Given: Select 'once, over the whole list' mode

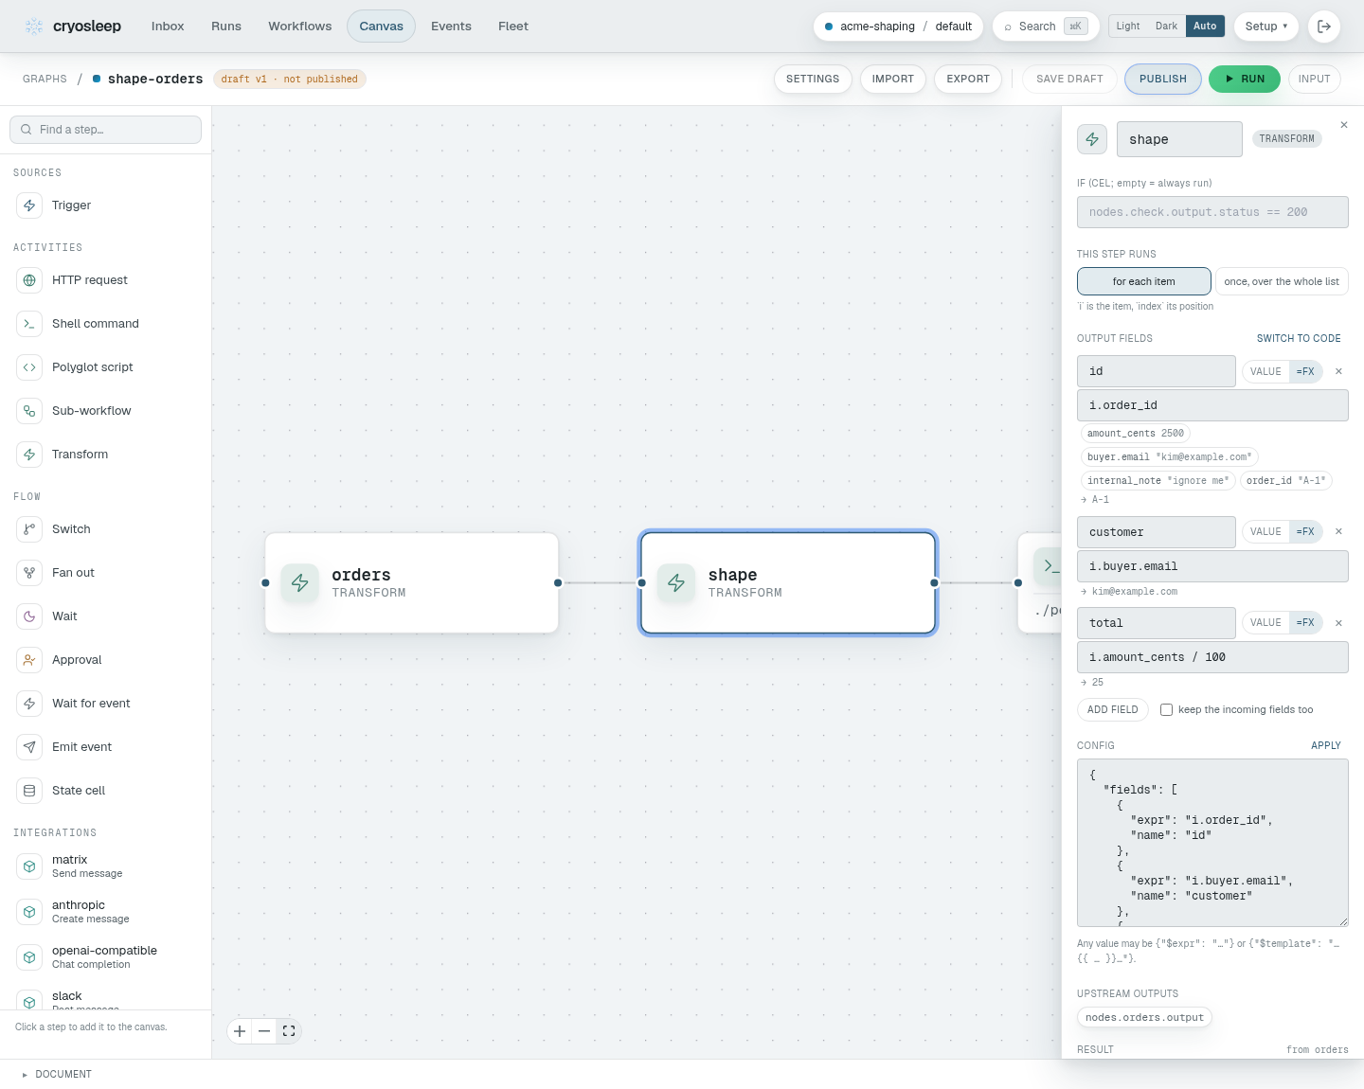Looking at the screenshot, I should [1282, 281].
